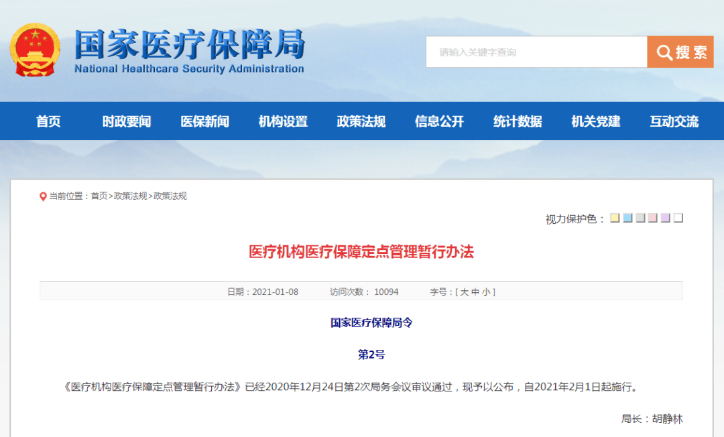
Task: Click the heading 国家医疗保障局令
Action: [x=371, y=323]
